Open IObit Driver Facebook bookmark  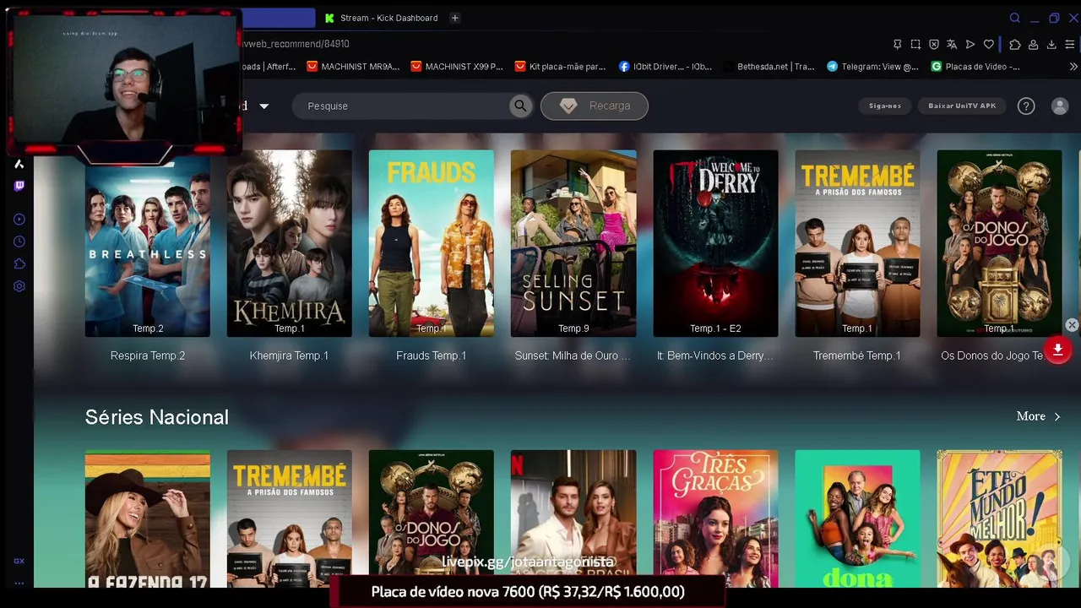[x=665, y=67]
